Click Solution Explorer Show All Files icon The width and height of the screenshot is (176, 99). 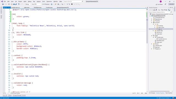pos(166,10)
